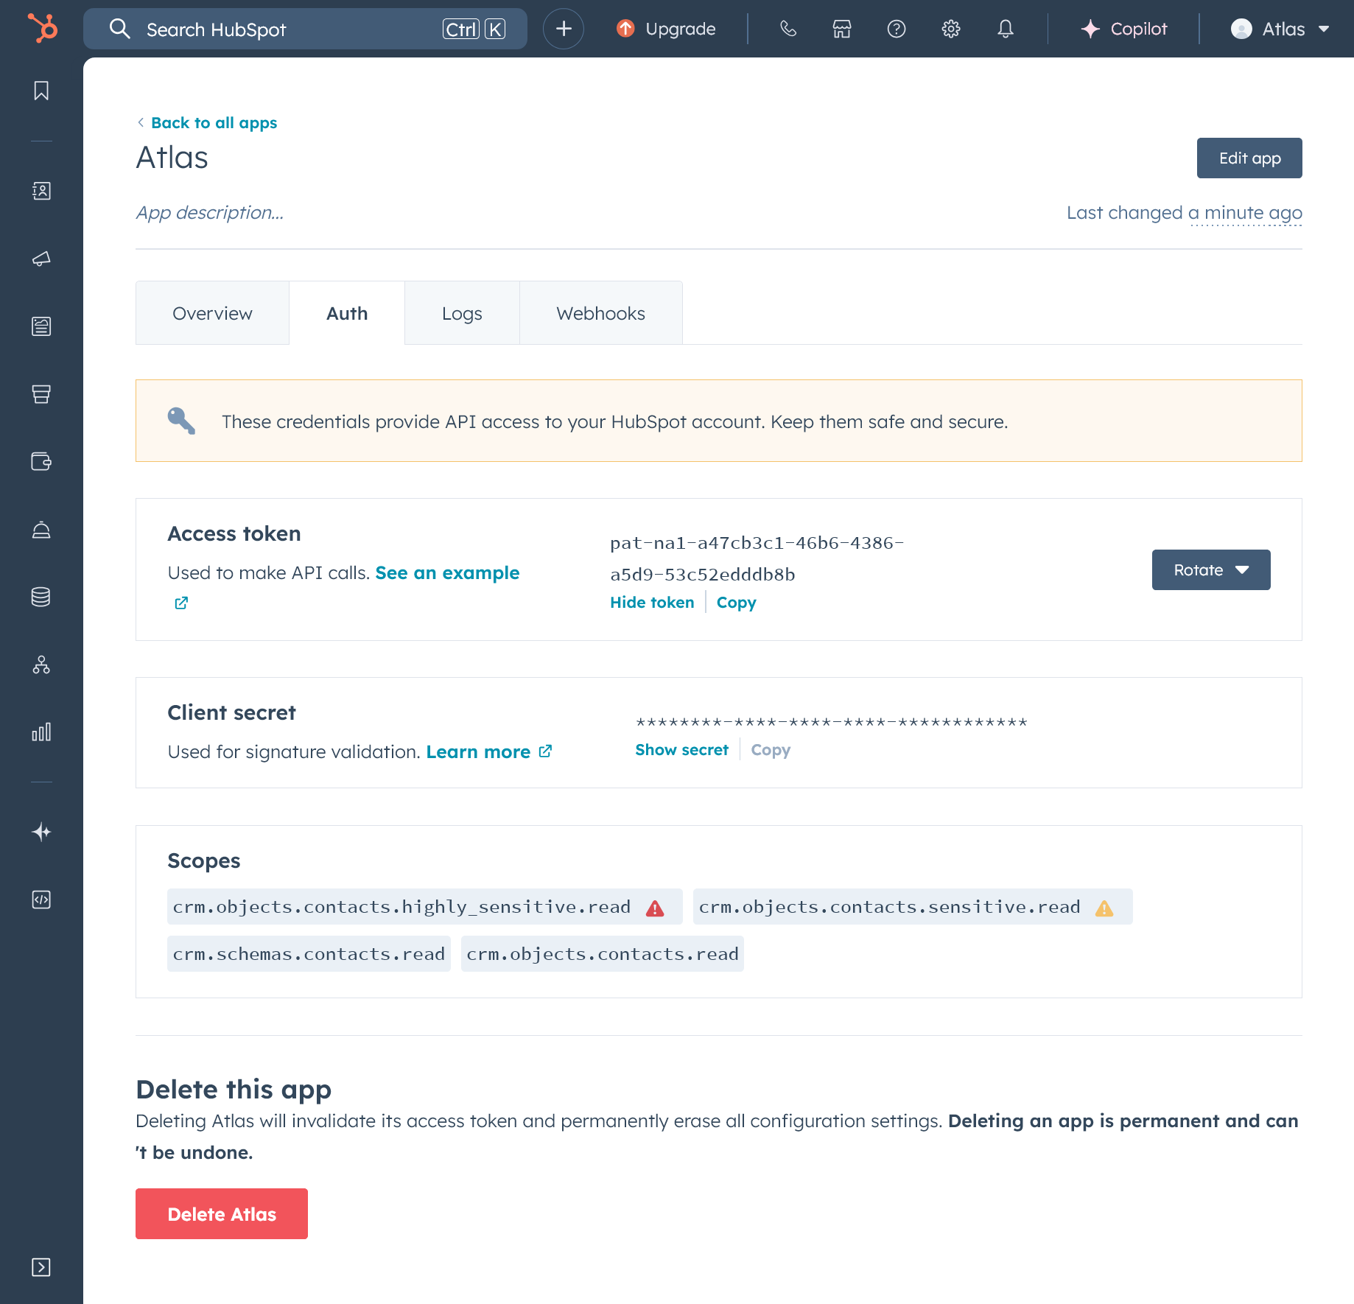Open the Help question mark icon
Image resolution: width=1354 pixels, height=1304 pixels.
[x=897, y=29]
